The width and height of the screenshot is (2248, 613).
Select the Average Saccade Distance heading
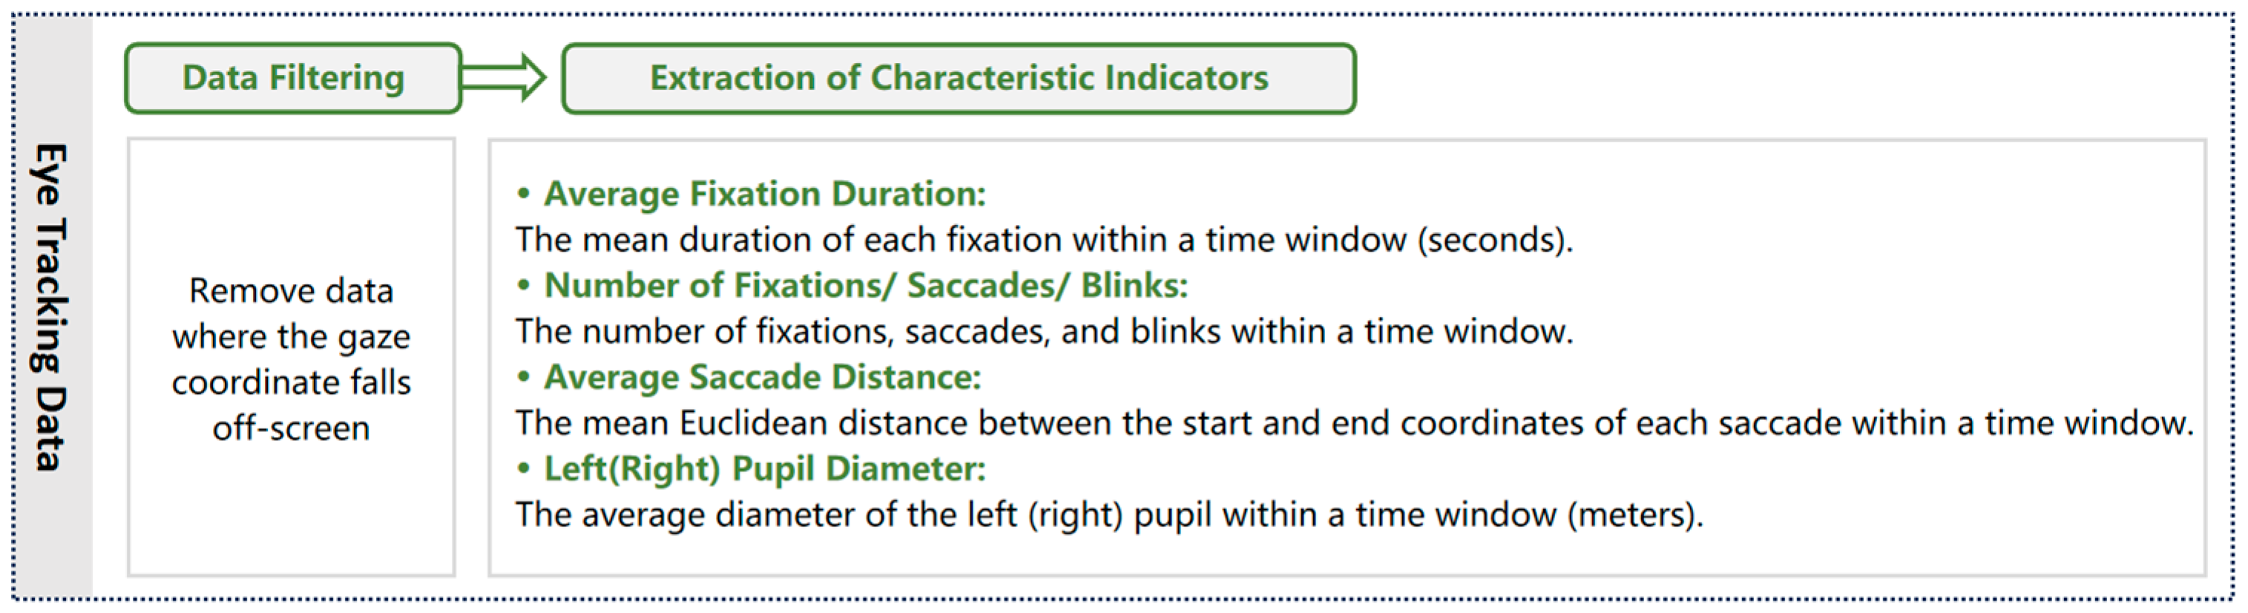[x=763, y=377]
